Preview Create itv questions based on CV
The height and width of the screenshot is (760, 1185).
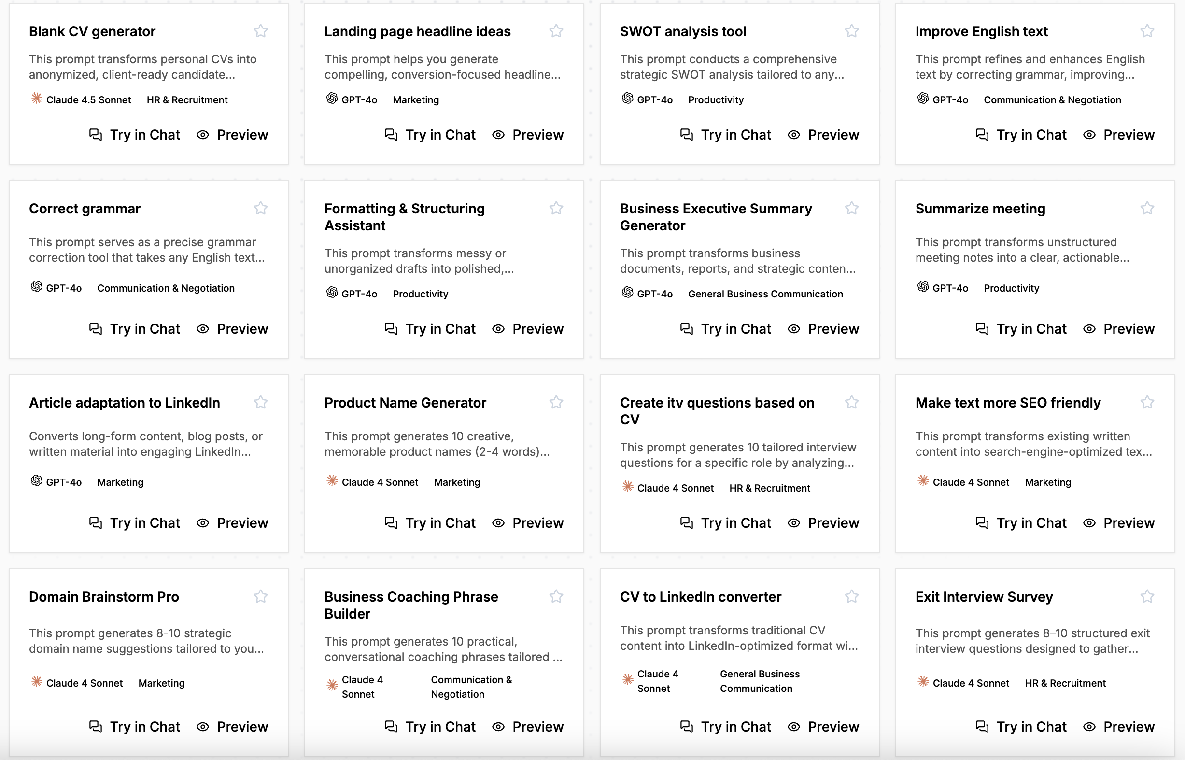coord(823,523)
